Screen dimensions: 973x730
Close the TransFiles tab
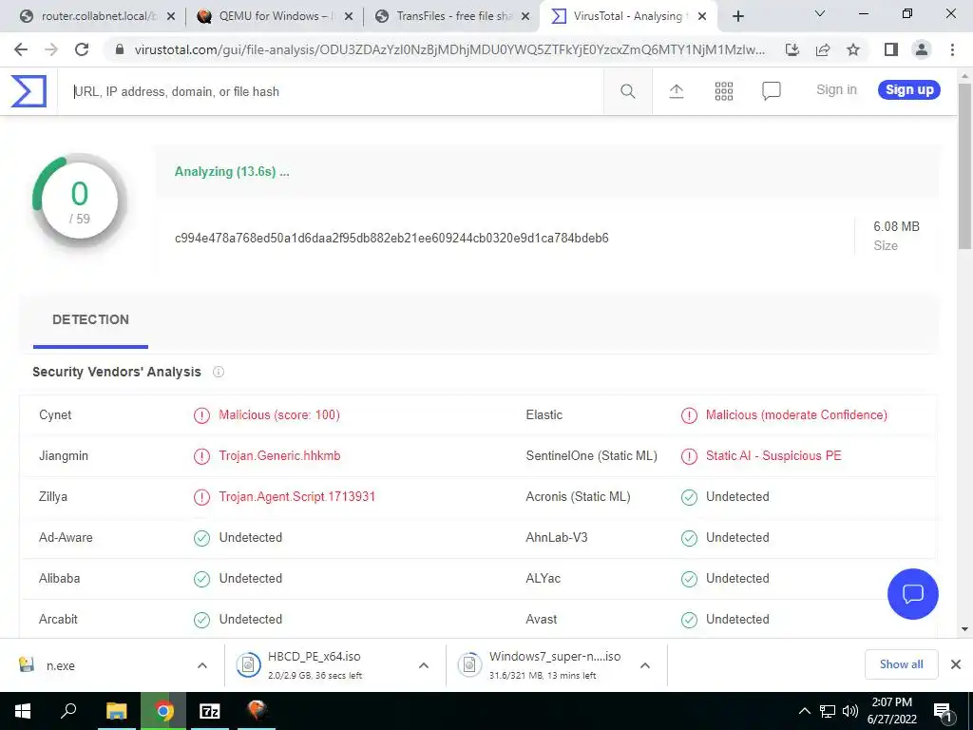[x=525, y=17]
